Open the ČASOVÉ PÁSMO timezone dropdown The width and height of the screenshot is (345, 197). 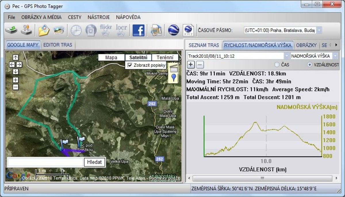tap(319, 30)
